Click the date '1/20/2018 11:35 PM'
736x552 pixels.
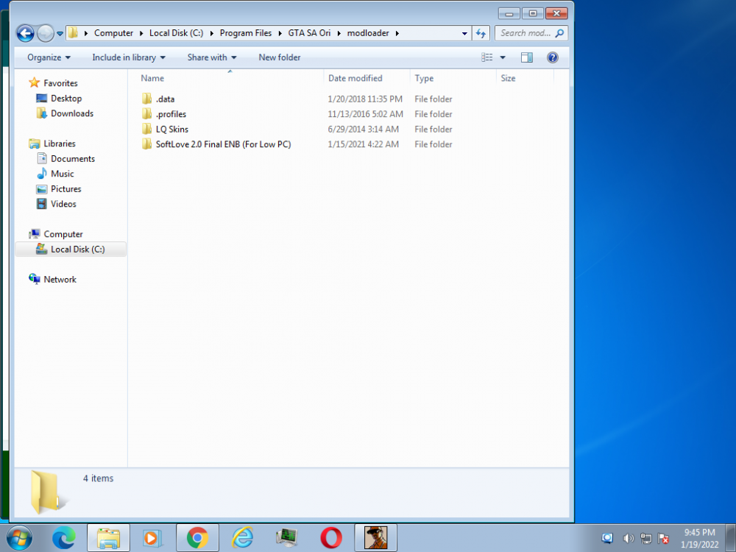(365, 99)
